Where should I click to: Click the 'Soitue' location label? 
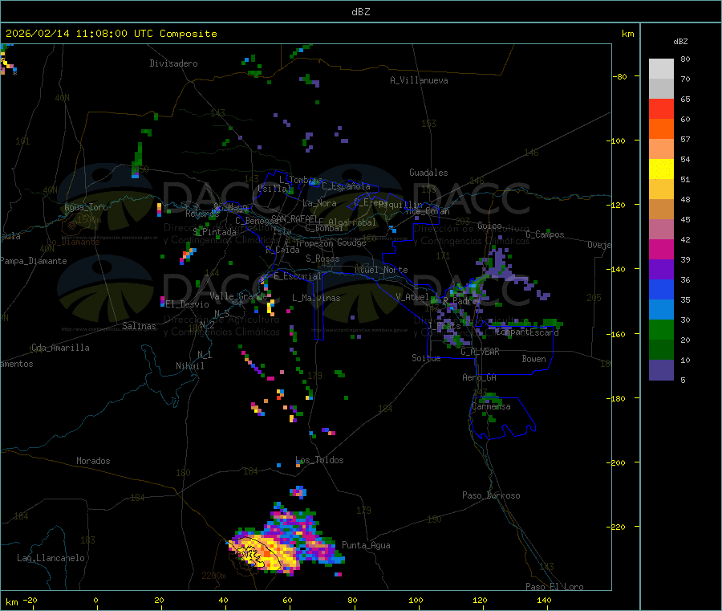click(x=426, y=358)
